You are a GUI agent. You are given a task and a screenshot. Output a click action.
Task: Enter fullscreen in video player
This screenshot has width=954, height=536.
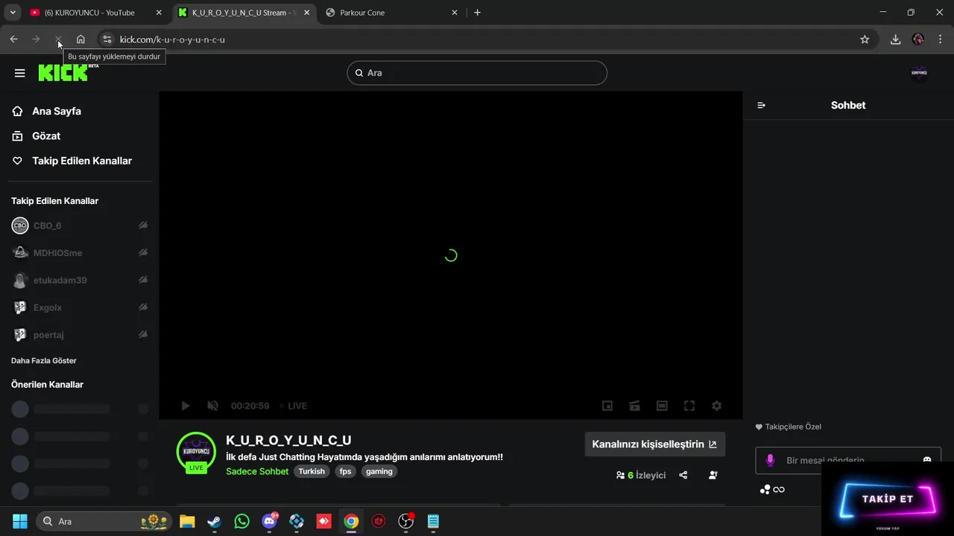tap(689, 406)
